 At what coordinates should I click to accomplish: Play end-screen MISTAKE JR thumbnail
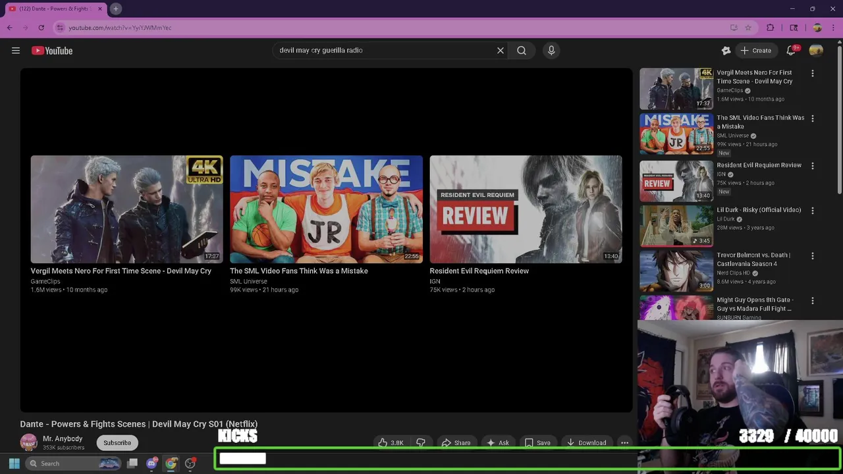[x=326, y=209]
